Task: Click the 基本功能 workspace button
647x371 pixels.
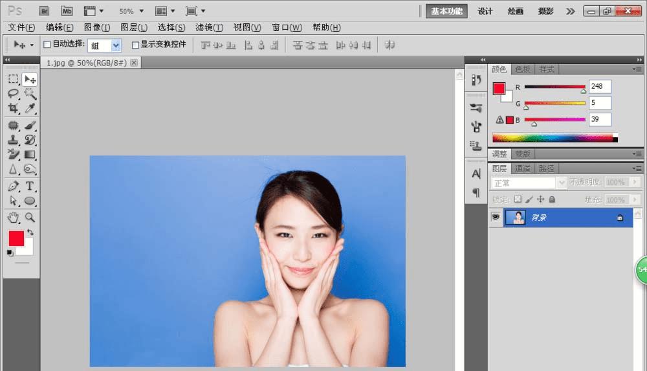Action: (446, 11)
